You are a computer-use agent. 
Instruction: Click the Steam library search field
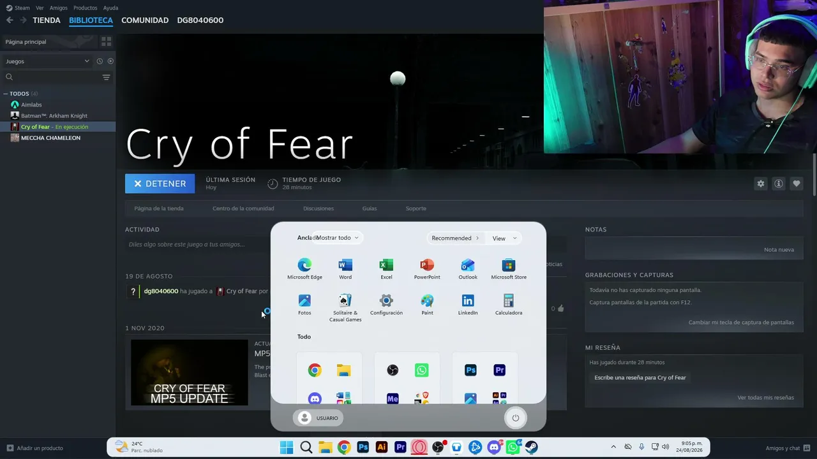(51, 77)
